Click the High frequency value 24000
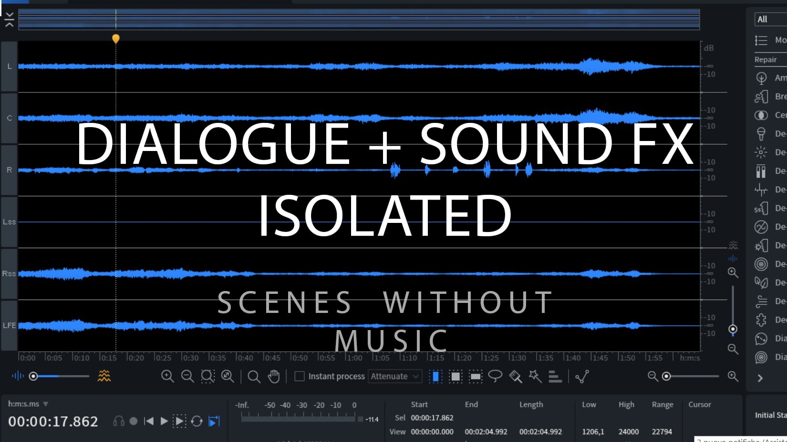The image size is (787, 442). (629, 432)
